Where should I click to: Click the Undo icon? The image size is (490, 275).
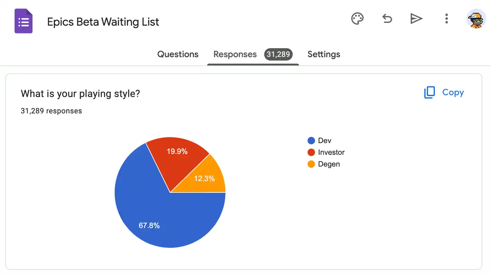pos(387,18)
